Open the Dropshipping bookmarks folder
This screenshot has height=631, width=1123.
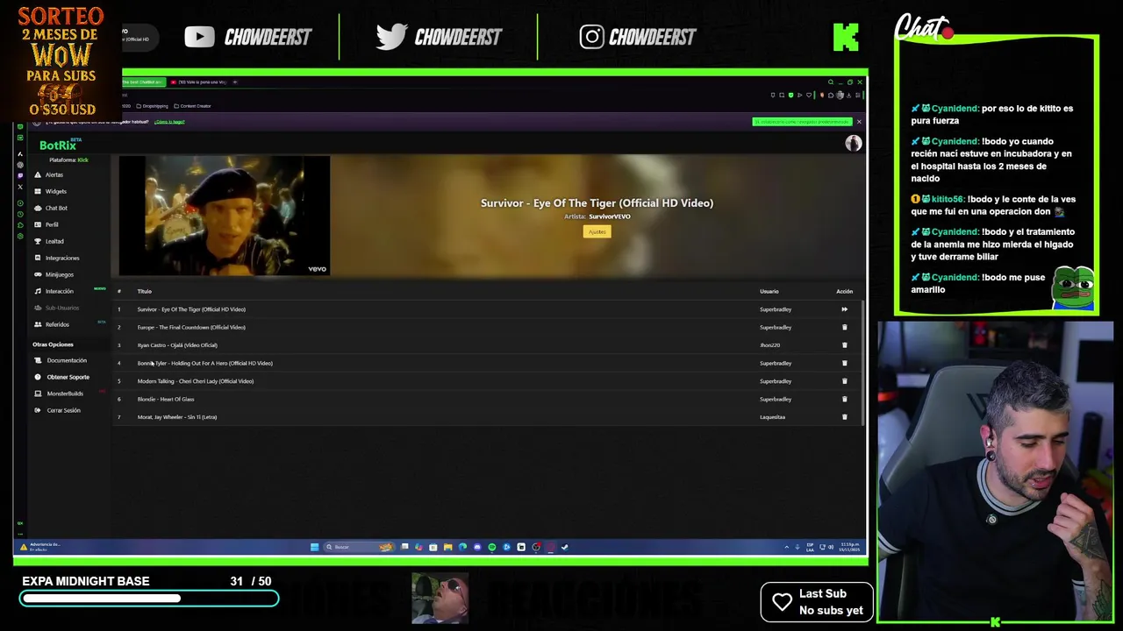(x=153, y=106)
